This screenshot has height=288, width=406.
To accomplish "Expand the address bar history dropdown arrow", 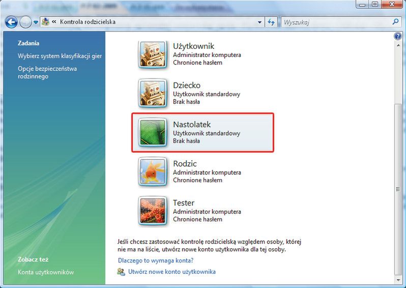I will click(259, 22).
